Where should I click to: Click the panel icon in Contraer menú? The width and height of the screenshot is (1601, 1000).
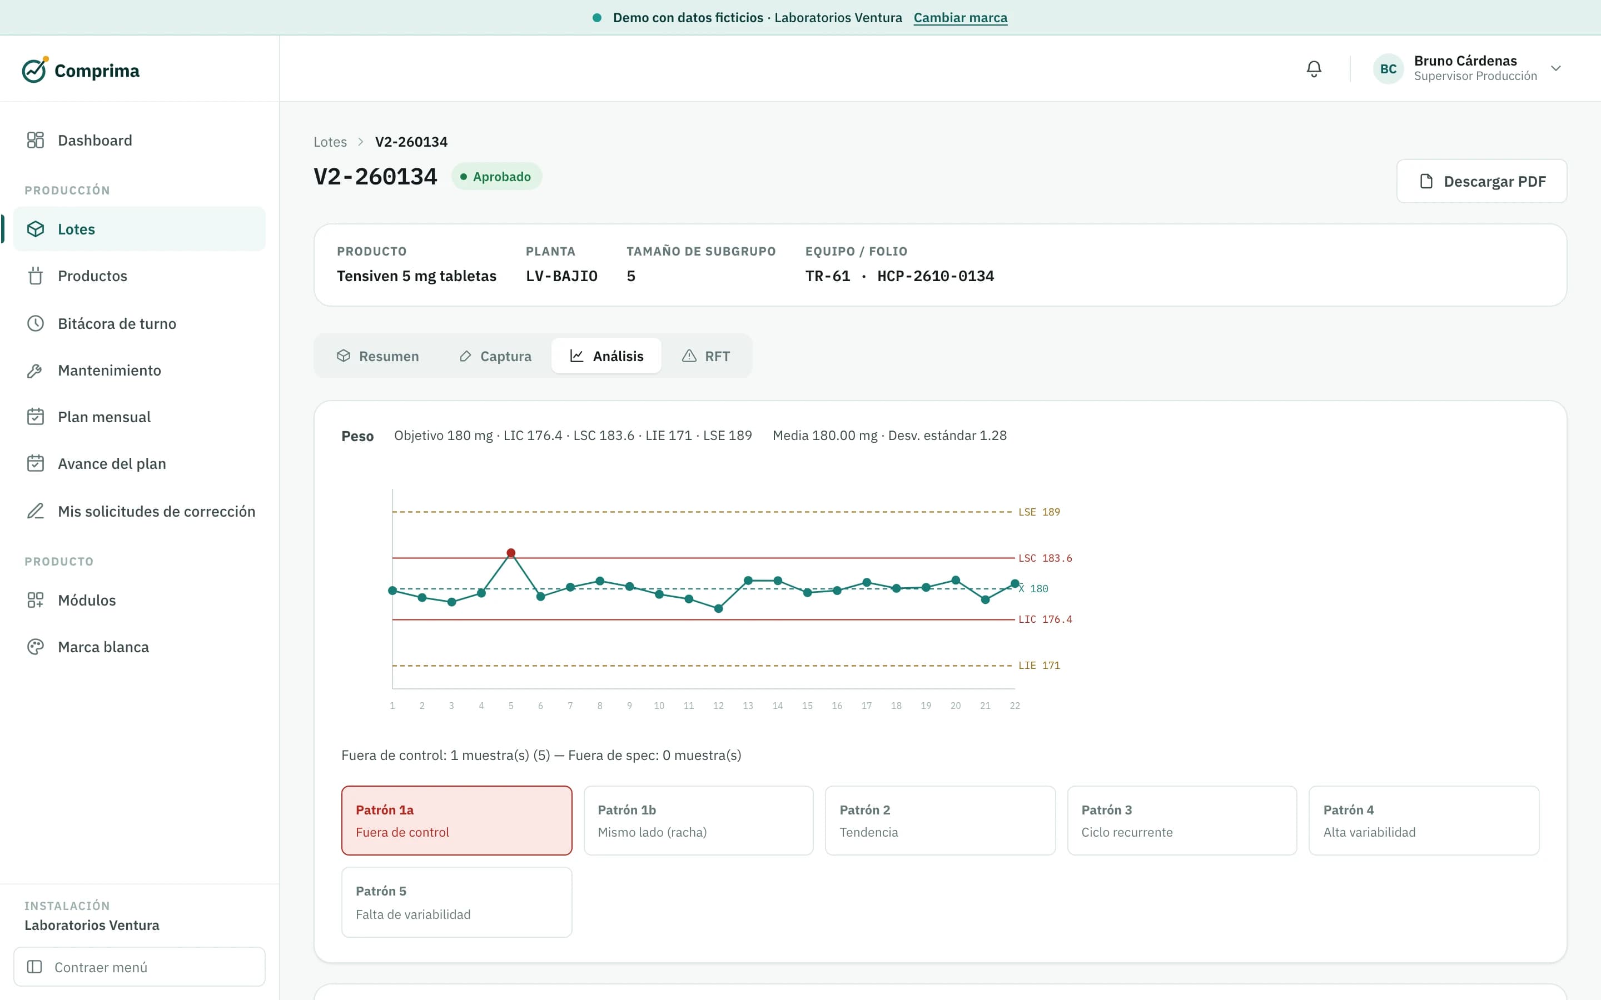[34, 967]
